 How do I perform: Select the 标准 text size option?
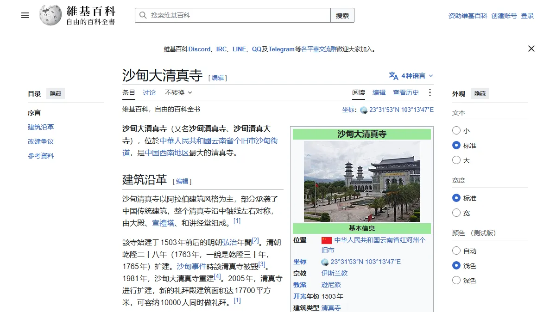pyautogui.click(x=456, y=146)
